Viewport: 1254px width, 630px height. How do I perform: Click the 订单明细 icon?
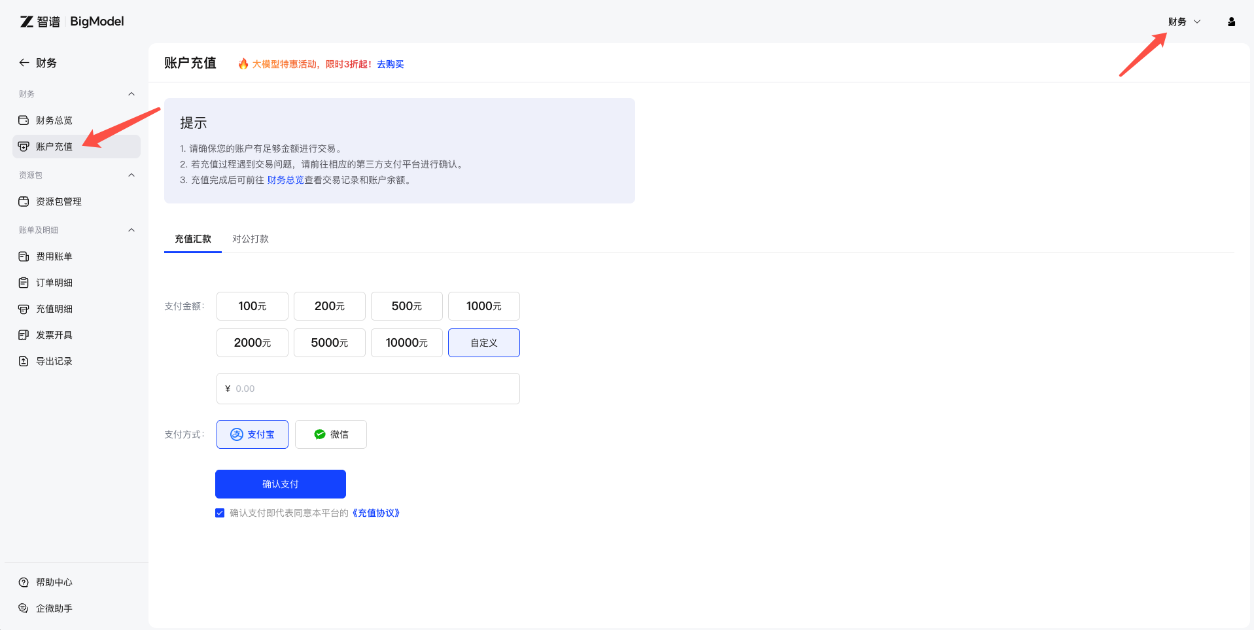click(x=24, y=283)
